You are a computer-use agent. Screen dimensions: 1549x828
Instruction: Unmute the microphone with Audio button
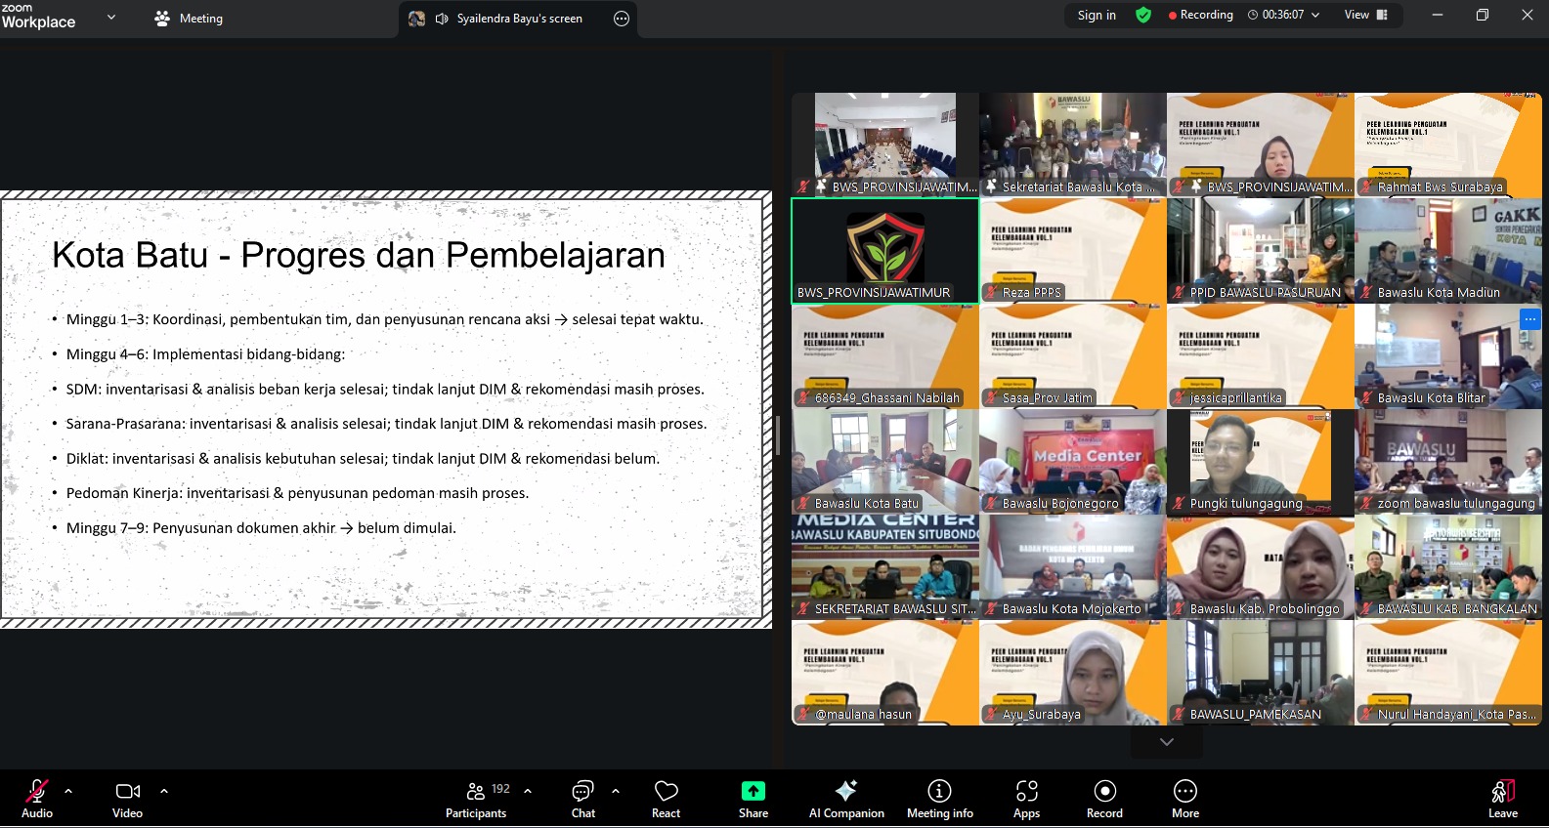(37, 798)
